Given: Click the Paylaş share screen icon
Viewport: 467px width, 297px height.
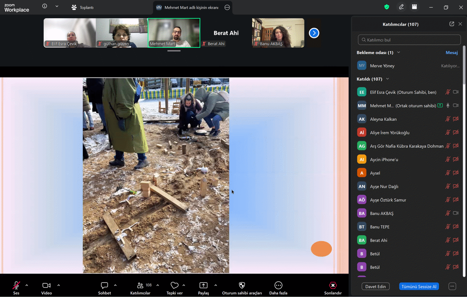Looking at the screenshot, I should pos(204,286).
